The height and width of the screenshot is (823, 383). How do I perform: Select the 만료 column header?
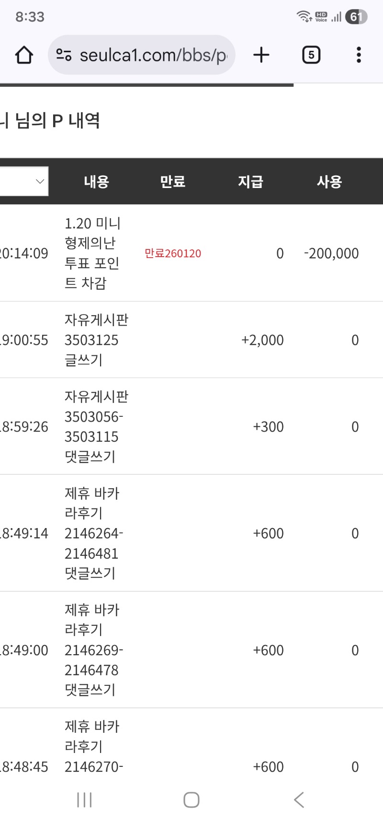pyautogui.click(x=172, y=182)
